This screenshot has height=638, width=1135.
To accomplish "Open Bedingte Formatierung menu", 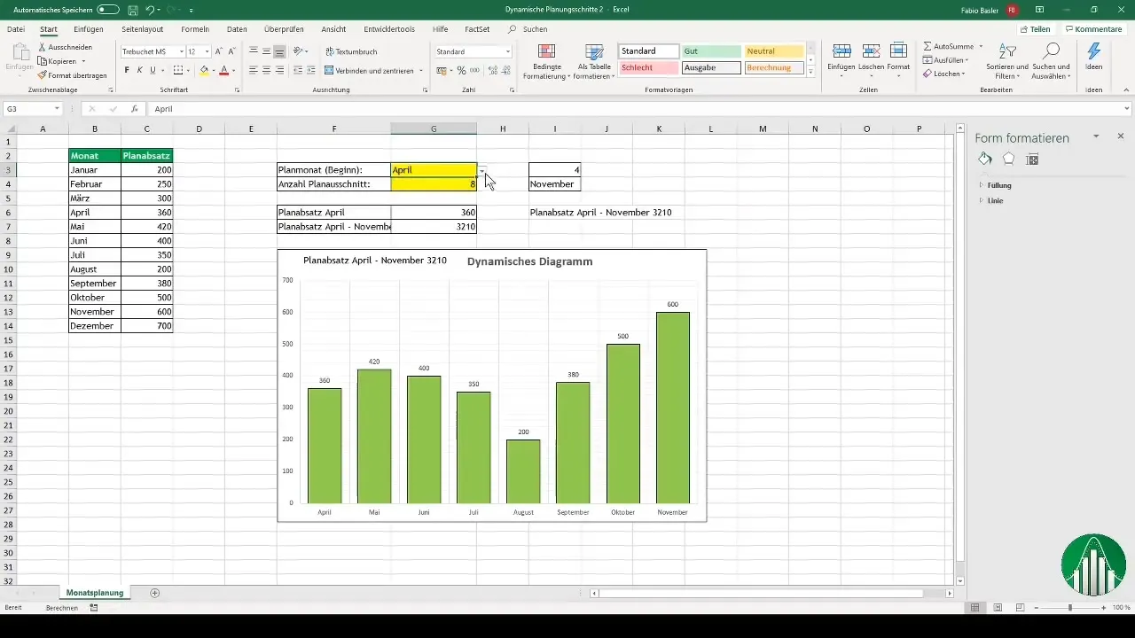I will pyautogui.click(x=546, y=61).
